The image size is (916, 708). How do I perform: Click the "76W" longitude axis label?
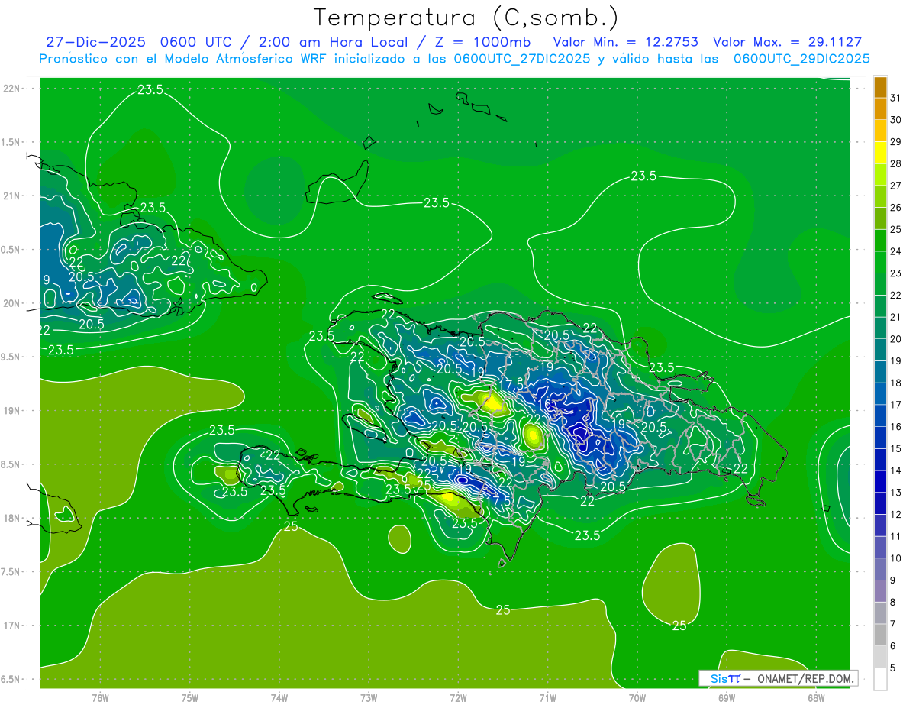[100, 698]
